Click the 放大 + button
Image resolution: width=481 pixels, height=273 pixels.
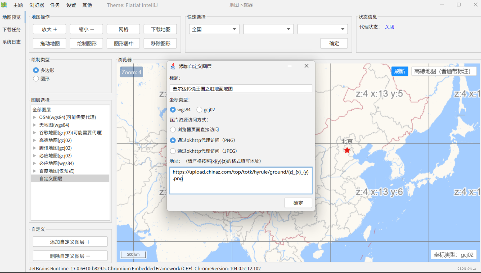(50, 29)
